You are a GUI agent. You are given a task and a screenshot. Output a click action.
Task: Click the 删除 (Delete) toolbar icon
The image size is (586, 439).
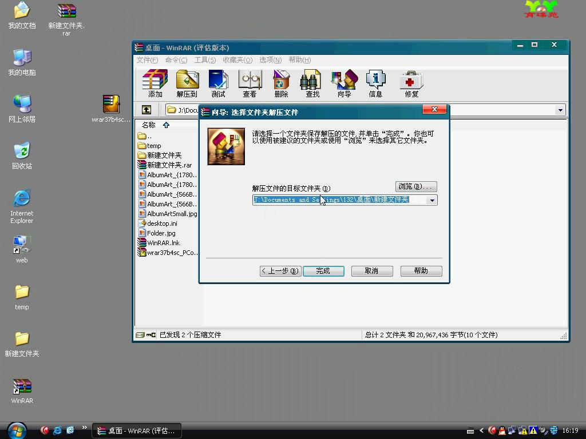tap(281, 83)
